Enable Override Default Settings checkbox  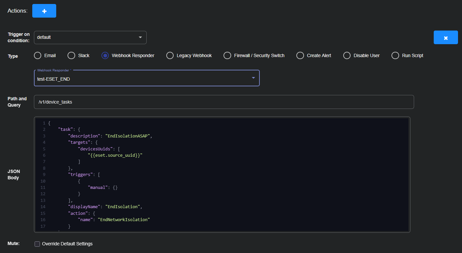(x=38, y=244)
